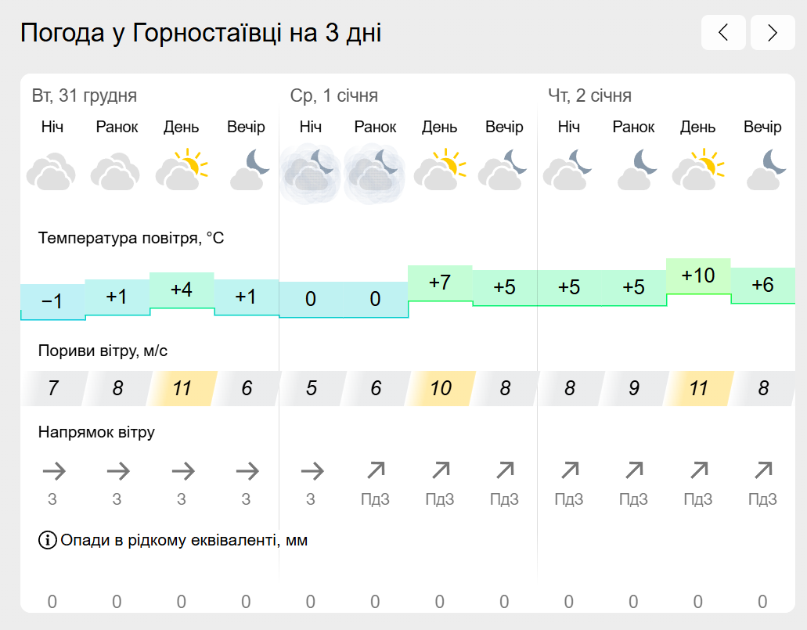807x630 pixels.
Task: Click Tuesday night cloudy weather icon
Action: coord(52,171)
